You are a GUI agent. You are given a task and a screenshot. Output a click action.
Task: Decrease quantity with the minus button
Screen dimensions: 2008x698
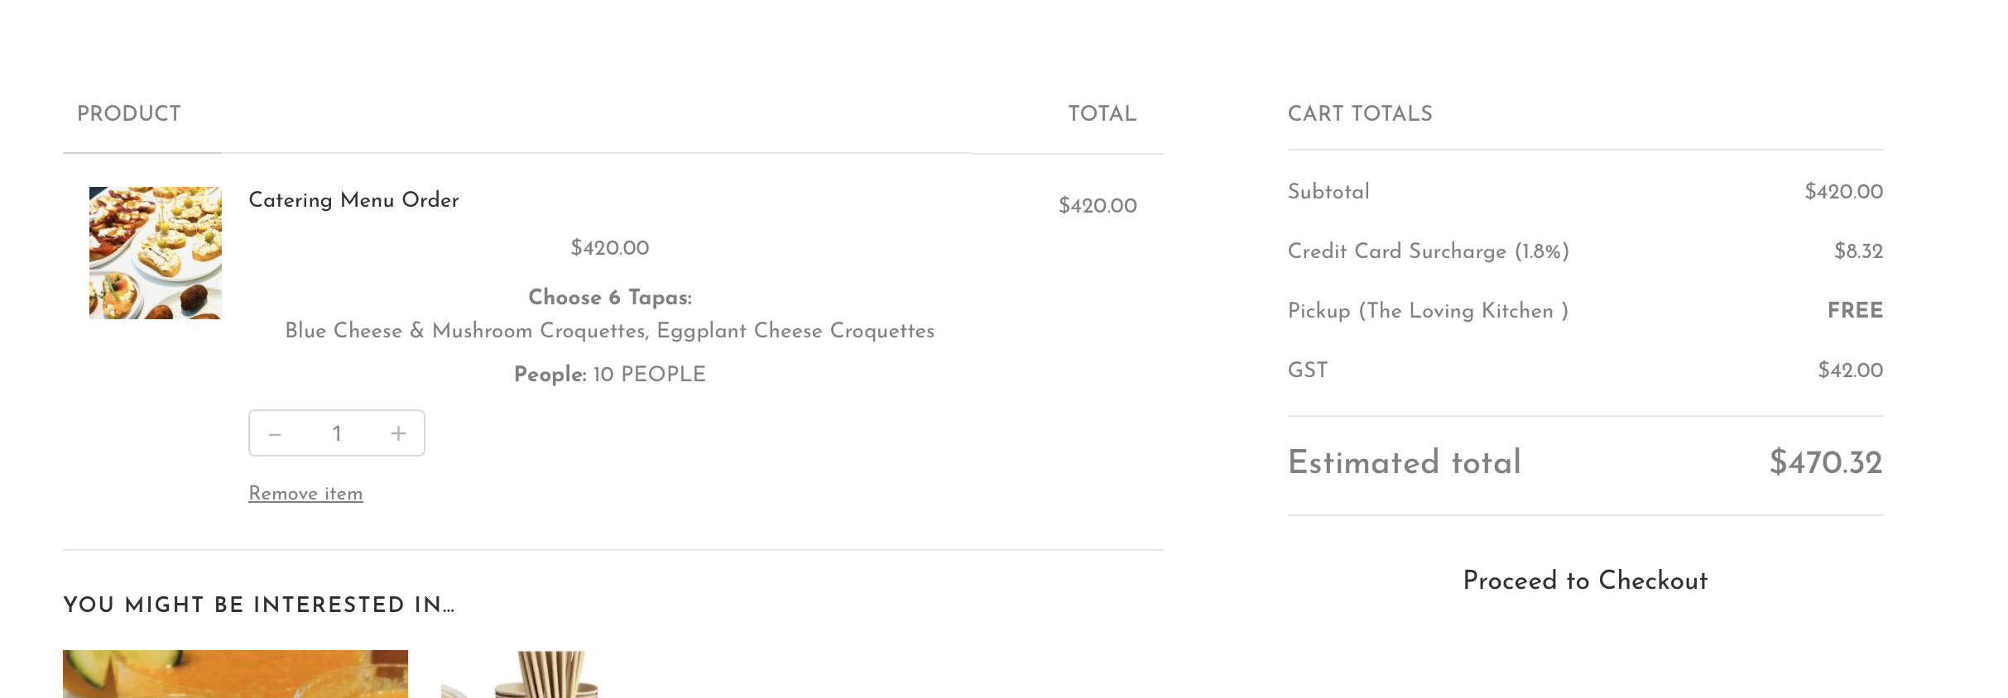(276, 433)
